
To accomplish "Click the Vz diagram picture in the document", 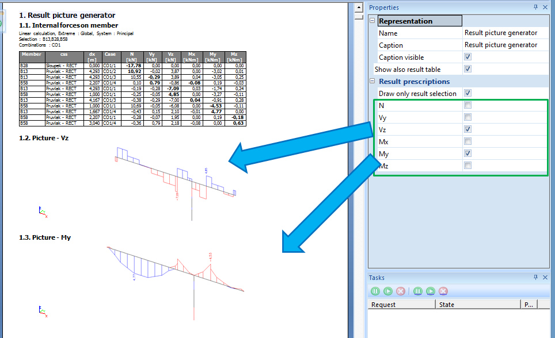I will (x=173, y=175).
